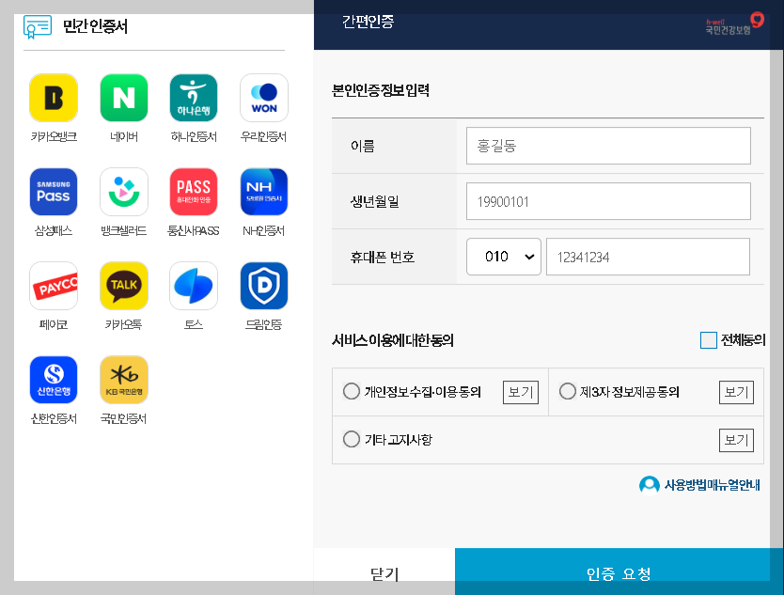This screenshot has width=784, height=595.
Task: View 기타 고지사항 details with 보기
Action: [x=736, y=440]
